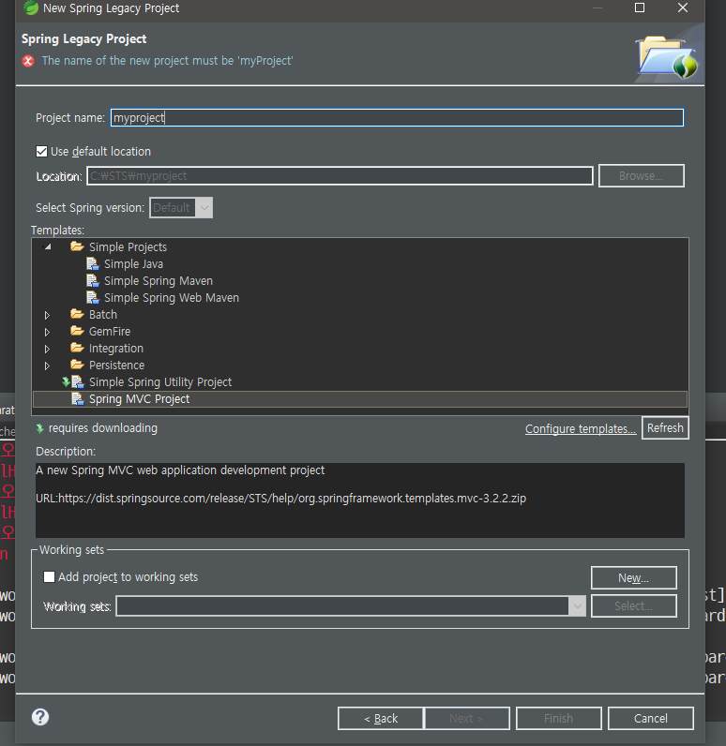The height and width of the screenshot is (746, 726).
Task: Click the Simple Java template icon
Action: click(x=92, y=263)
